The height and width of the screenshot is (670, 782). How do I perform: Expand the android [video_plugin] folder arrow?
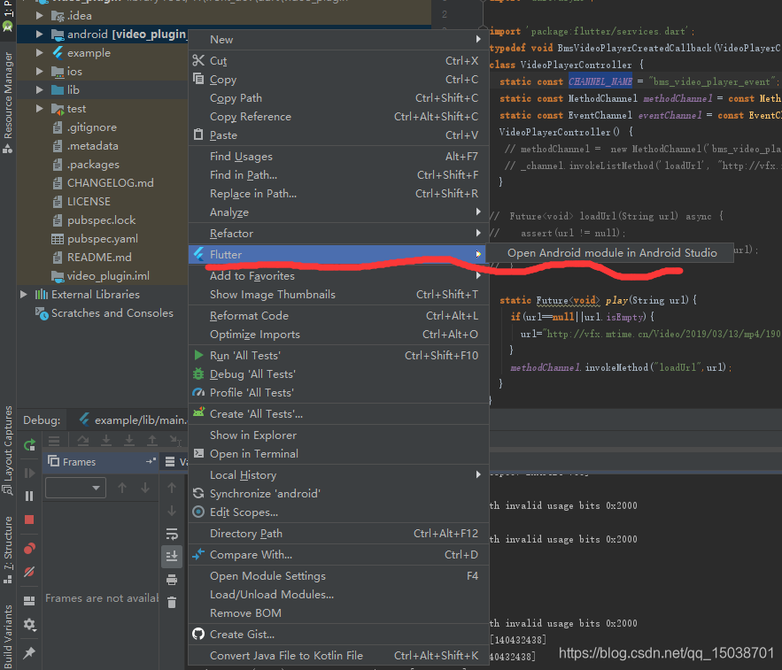tap(39, 34)
